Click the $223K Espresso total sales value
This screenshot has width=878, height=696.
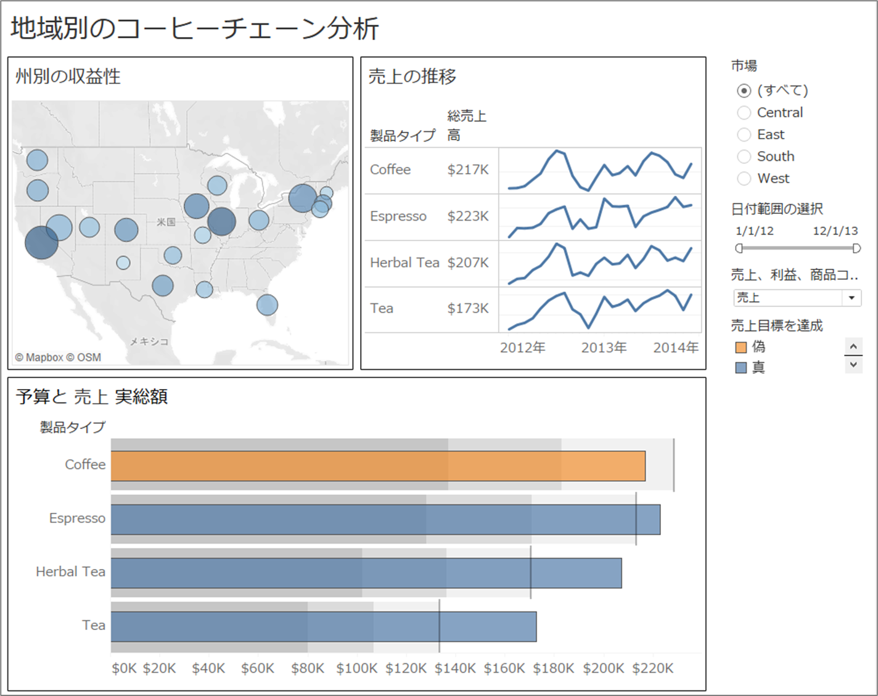click(467, 216)
